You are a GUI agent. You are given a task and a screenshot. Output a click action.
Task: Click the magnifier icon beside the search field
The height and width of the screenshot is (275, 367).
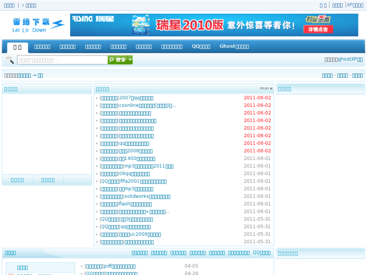click(x=10, y=60)
